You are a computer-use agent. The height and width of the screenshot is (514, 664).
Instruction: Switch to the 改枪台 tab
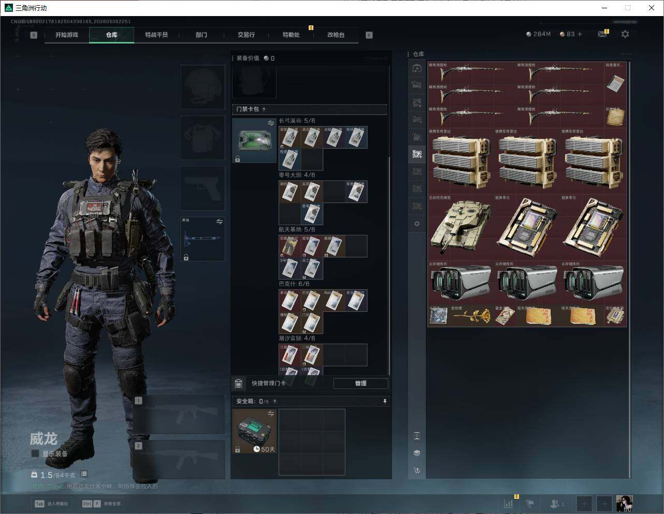tap(336, 35)
